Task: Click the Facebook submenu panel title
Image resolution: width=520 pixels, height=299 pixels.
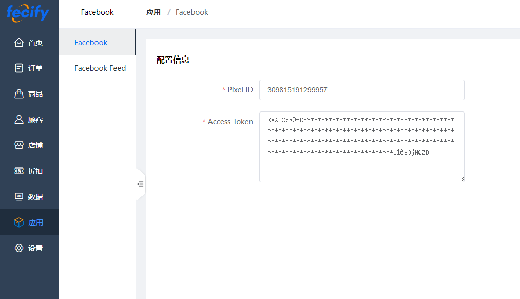Action: pos(97,12)
